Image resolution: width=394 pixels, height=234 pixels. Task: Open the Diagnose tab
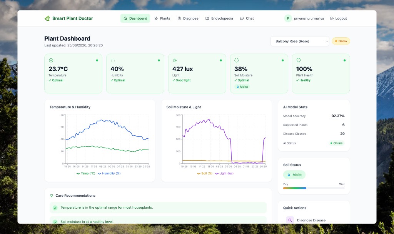[188, 18]
